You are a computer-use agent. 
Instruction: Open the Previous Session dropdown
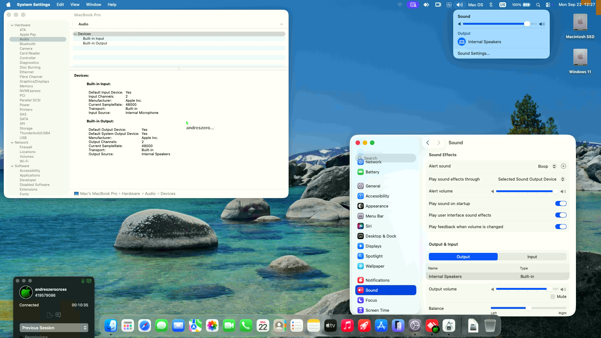pos(54,328)
